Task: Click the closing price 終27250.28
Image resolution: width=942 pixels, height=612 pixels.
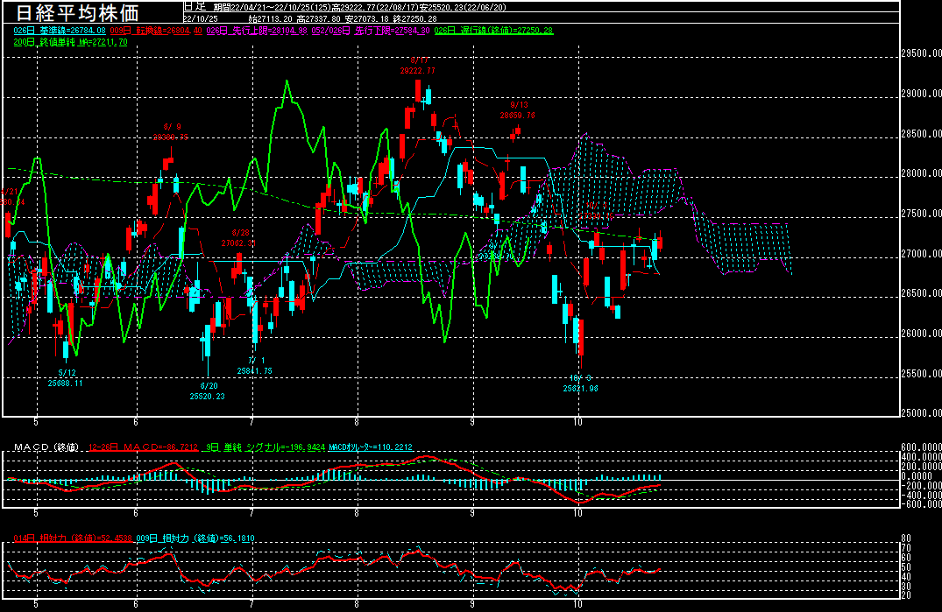Action: pyautogui.click(x=414, y=18)
